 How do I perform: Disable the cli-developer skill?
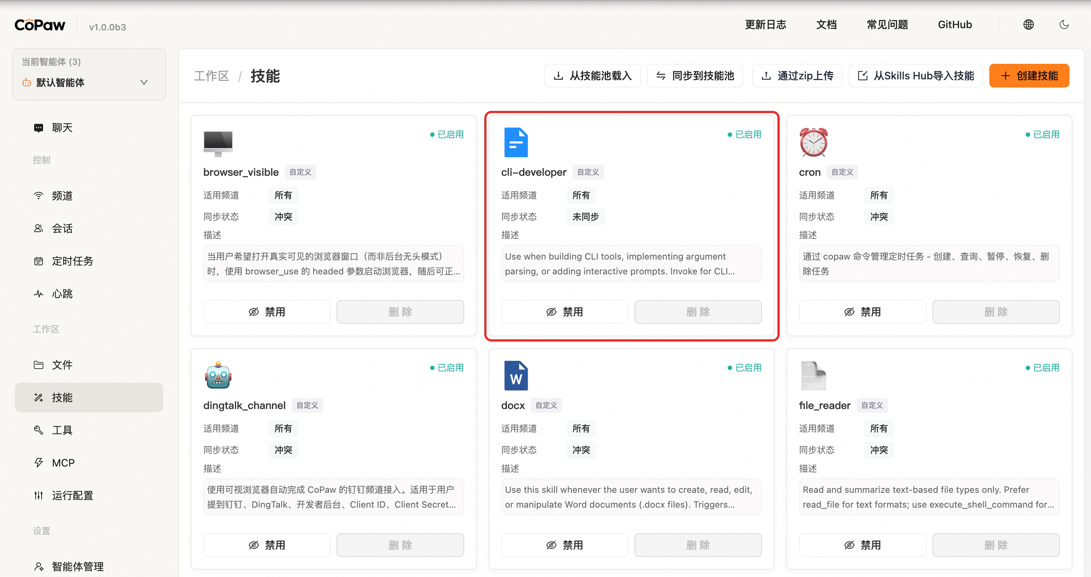(564, 312)
